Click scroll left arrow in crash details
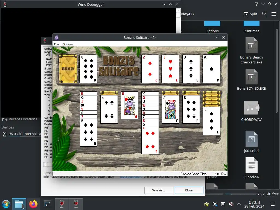Screen dimensions: 280x210 [46, 164]
